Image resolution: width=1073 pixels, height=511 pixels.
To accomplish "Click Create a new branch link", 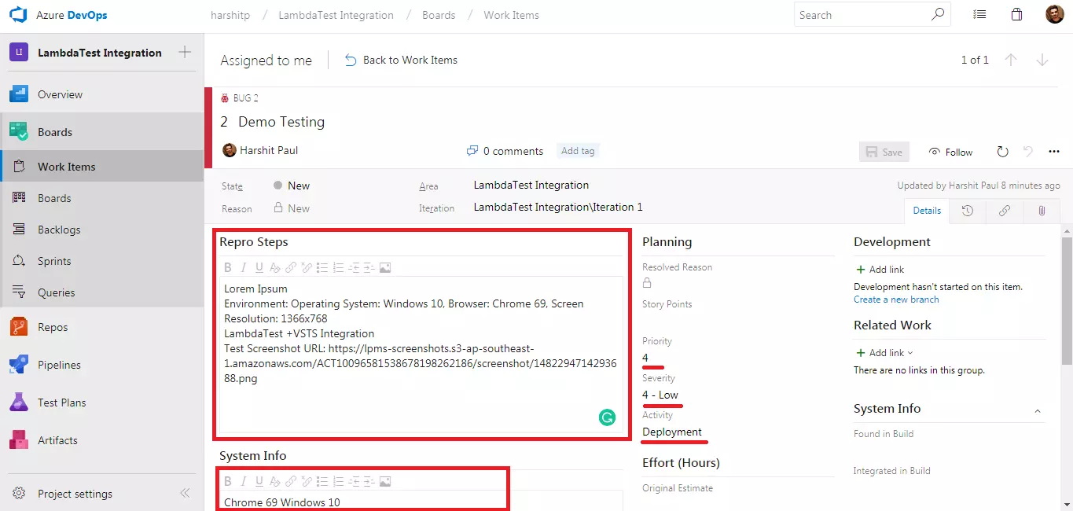I will pos(896,300).
